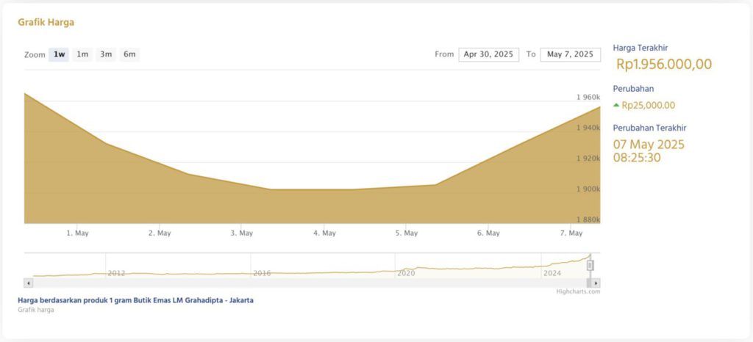Switch zoom to 6m
753x342 pixels.
pyautogui.click(x=129, y=54)
